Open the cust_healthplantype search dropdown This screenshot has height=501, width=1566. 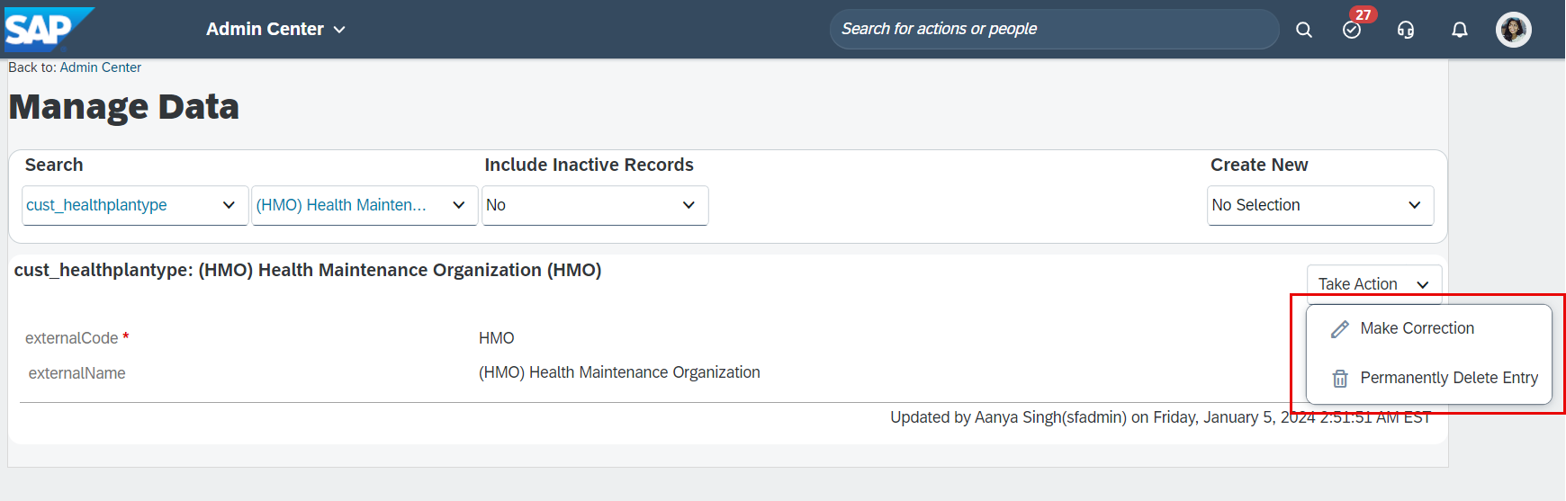point(135,205)
